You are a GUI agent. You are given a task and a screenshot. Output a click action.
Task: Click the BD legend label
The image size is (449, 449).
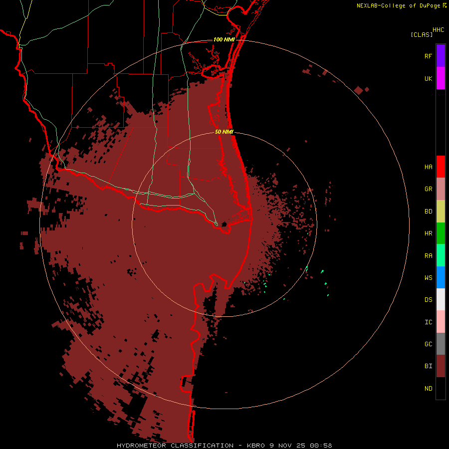pos(428,212)
